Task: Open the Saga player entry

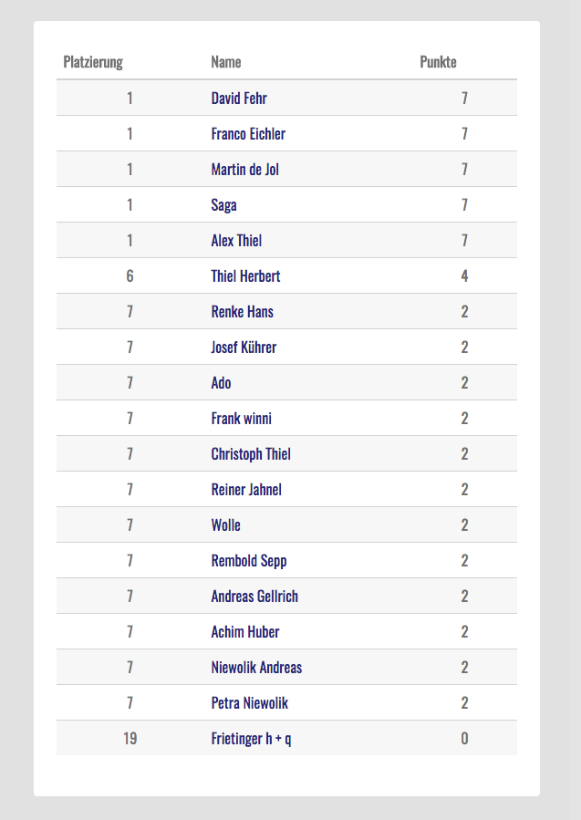Action: pyautogui.click(x=223, y=205)
